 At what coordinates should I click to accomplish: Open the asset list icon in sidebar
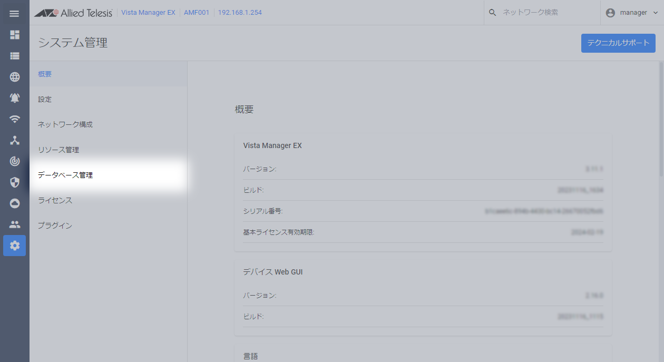[15, 56]
